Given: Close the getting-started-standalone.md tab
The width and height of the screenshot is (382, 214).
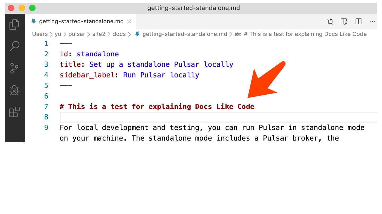Looking at the screenshot, I should [x=129, y=22].
